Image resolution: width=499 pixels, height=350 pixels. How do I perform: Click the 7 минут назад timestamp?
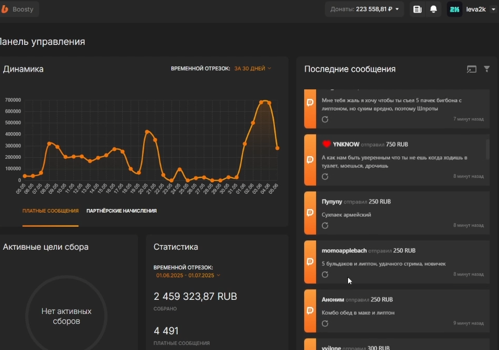(469, 119)
